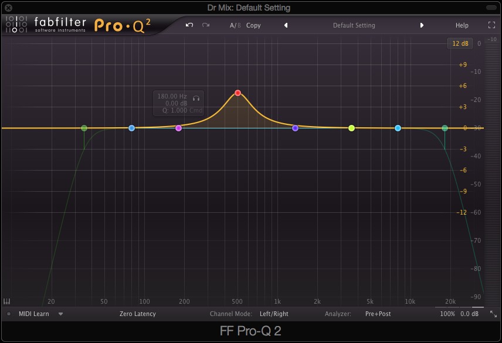Open the Left/Right channel mode selector
502x343 pixels.
coord(274,314)
